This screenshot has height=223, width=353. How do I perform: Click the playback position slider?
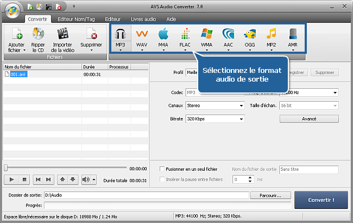(65, 168)
